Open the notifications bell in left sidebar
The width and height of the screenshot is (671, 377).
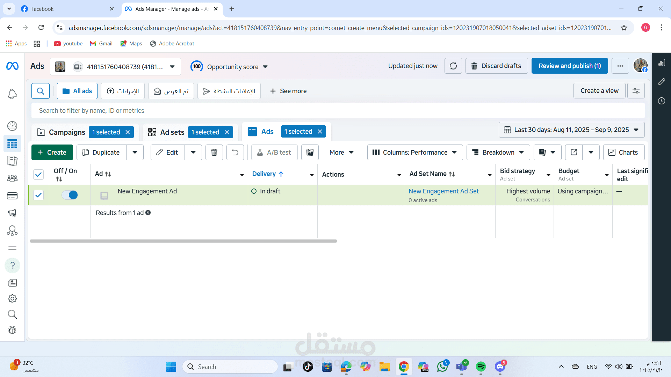12,94
